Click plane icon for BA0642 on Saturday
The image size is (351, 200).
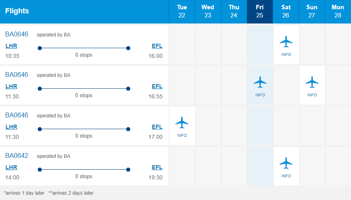click(x=286, y=163)
